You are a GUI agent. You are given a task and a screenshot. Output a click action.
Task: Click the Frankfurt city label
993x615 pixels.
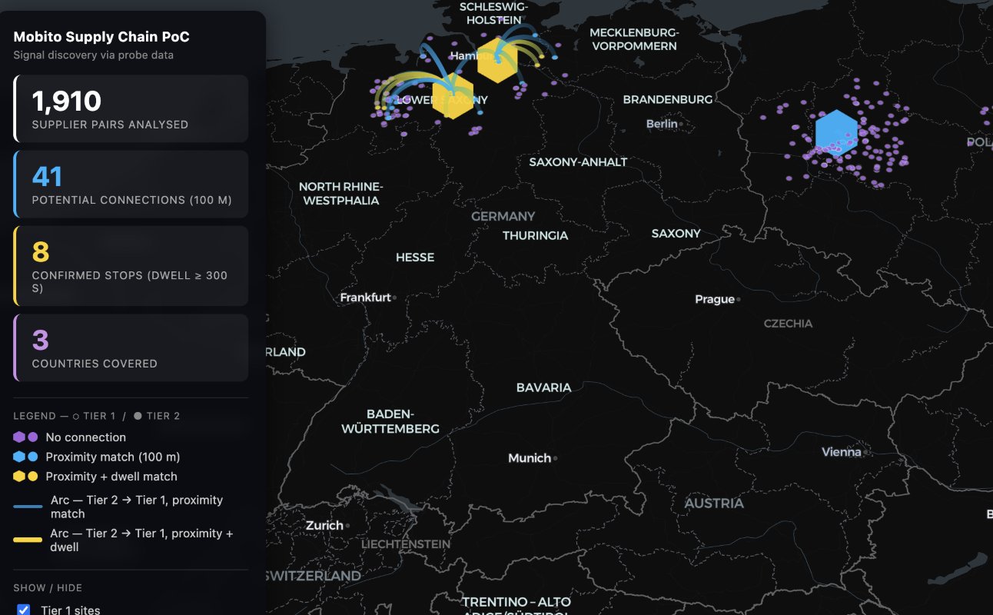[366, 298]
